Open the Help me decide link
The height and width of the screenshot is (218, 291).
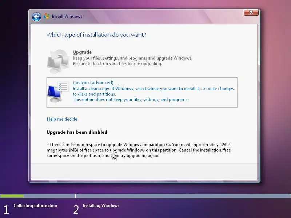[x=62, y=119]
